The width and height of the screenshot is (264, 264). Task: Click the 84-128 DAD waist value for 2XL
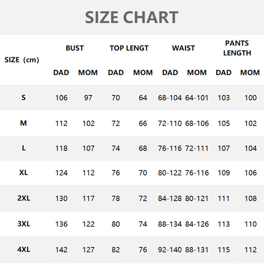tap(170, 198)
